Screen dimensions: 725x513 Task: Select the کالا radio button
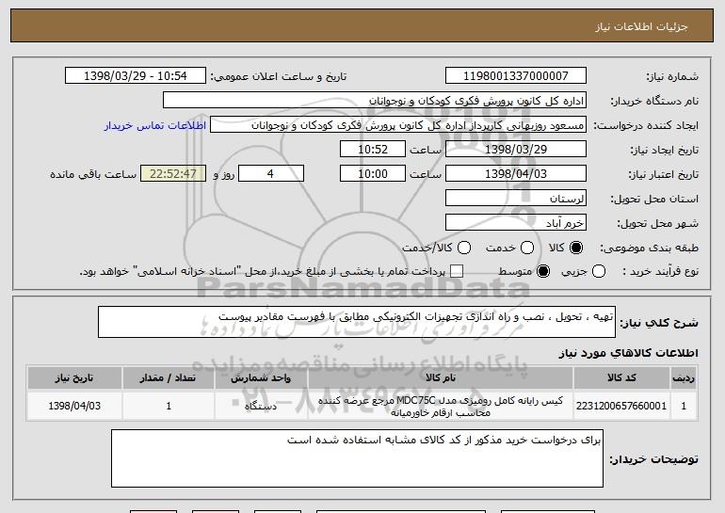click(576, 248)
